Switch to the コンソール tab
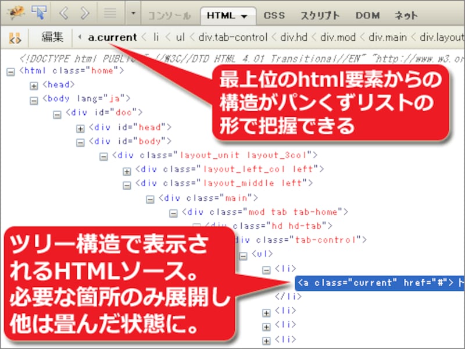Image resolution: width=465 pixels, height=349 pixels. [169, 15]
